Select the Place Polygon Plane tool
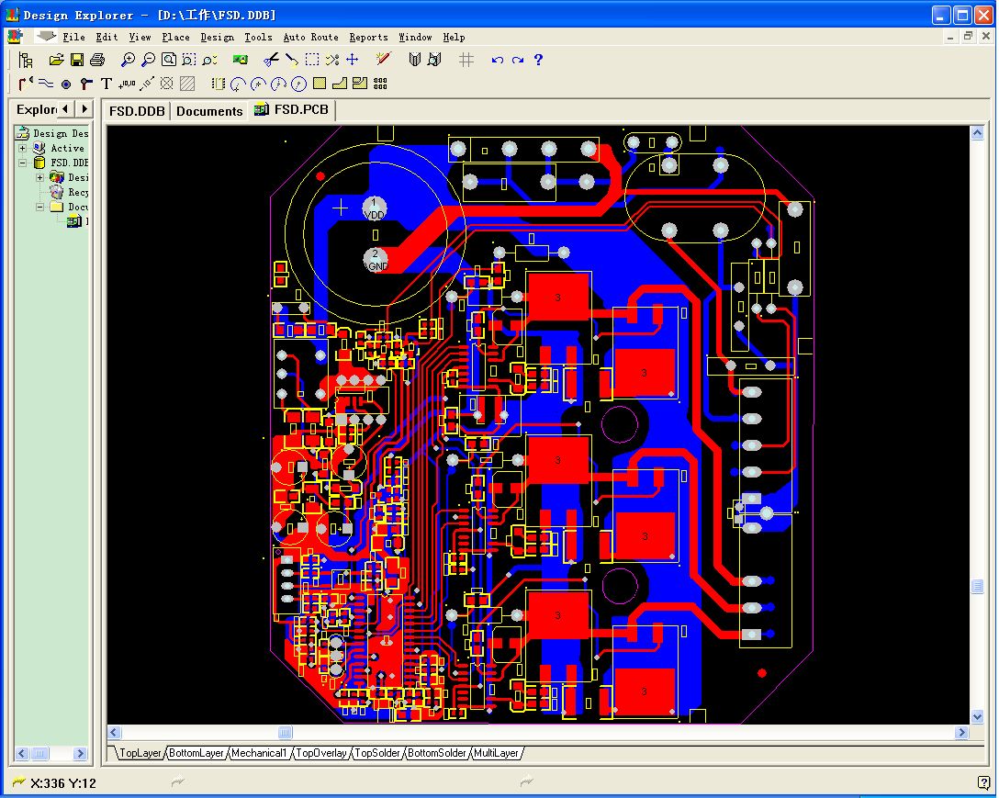 [x=187, y=84]
